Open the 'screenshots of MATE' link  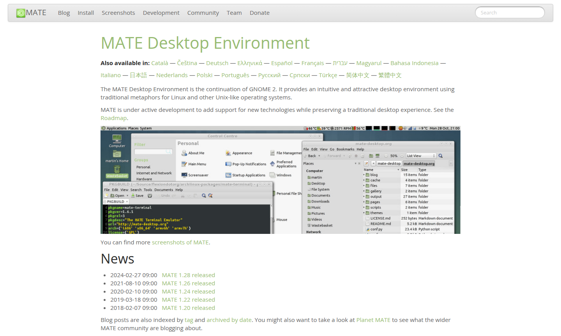point(180,242)
